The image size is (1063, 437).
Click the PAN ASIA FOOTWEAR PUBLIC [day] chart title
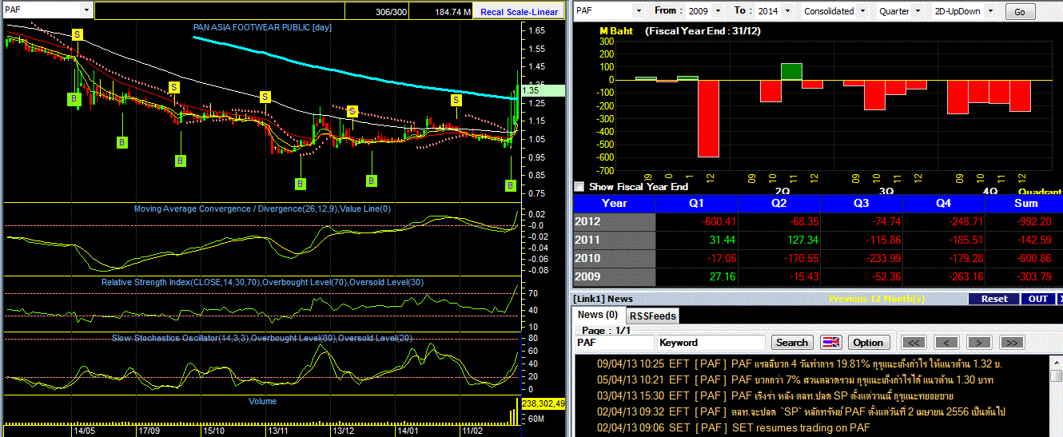click(x=262, y=27)
